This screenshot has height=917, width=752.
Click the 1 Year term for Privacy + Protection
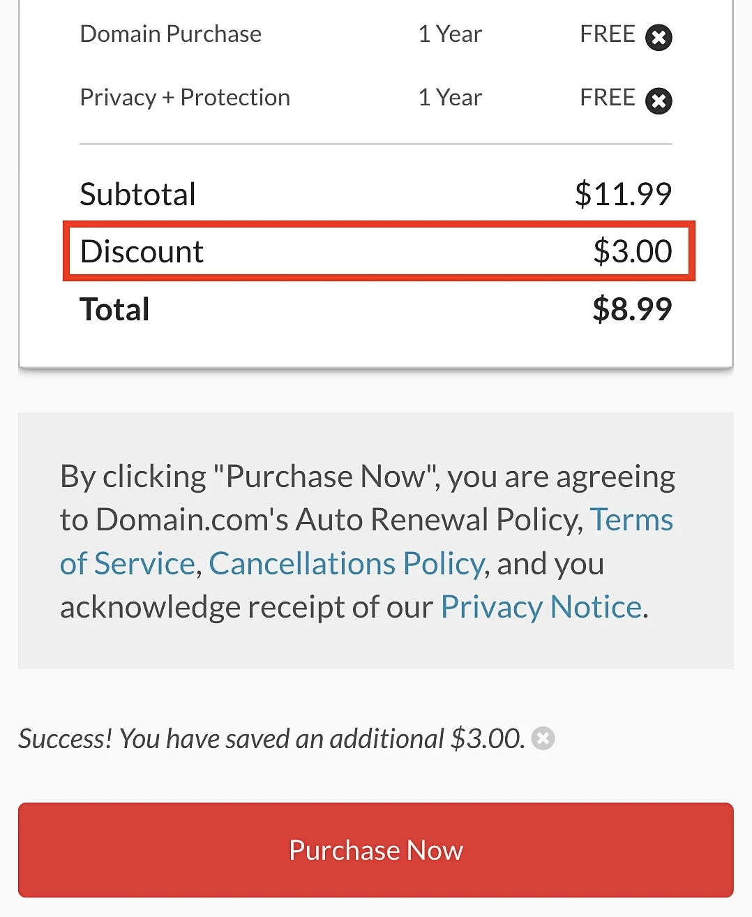[x=450, y=97]
